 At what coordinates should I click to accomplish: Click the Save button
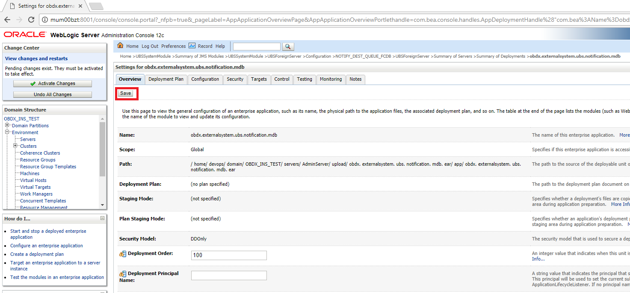coord(126,93)
